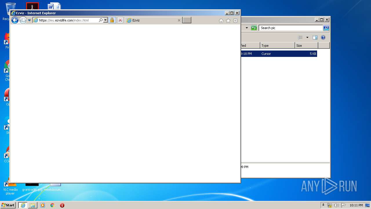This screenshot has height=209, width=371.
Task: Select the Ezviz browser tab
Action: (x=154, y=20)
